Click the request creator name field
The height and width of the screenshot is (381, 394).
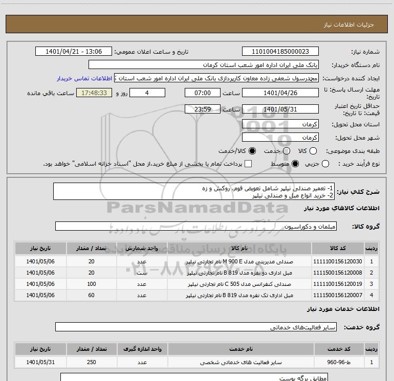tap(216, 78)
